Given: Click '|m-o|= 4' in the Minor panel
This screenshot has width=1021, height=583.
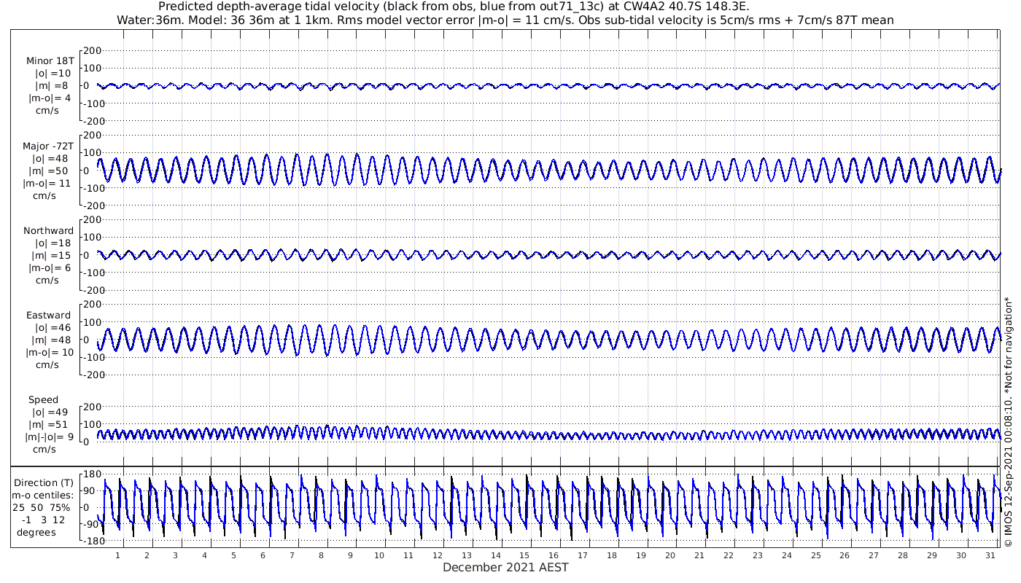Looking at the screenshot, I should click(x=50, y=98).
